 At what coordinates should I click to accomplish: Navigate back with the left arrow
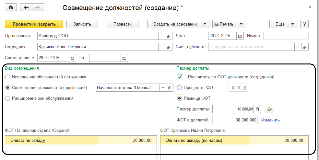[27, 7]
